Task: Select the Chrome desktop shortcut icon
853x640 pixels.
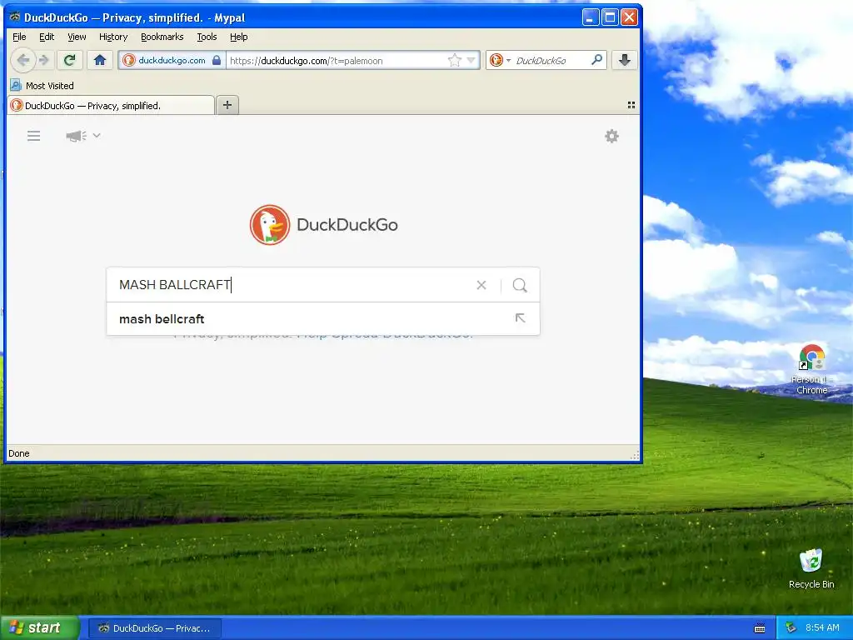Action: [811, 369]
